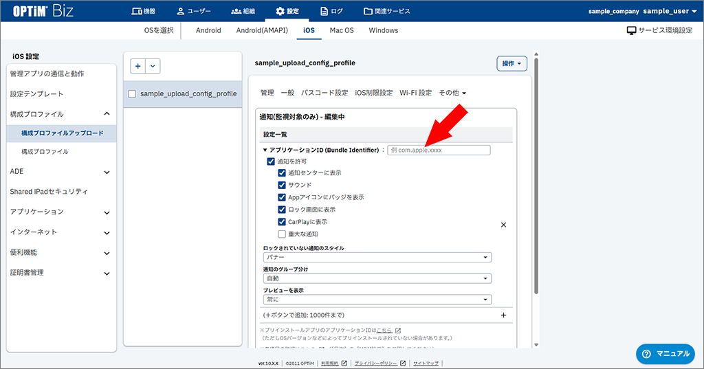
Task: Remove notification entry with X icon
Action: point(503,225)
